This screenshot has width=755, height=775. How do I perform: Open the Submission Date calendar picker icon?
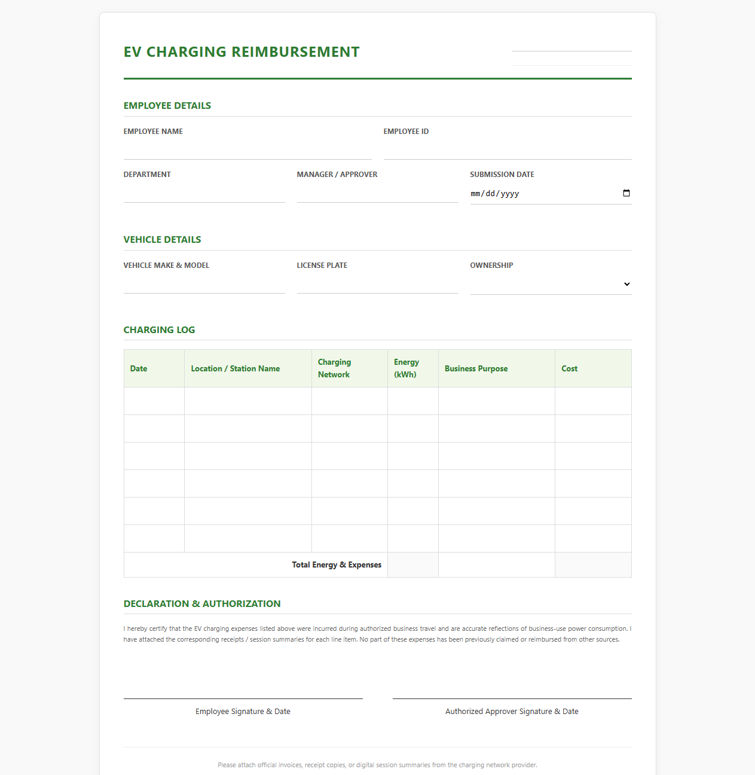click(x=626, y=193)
